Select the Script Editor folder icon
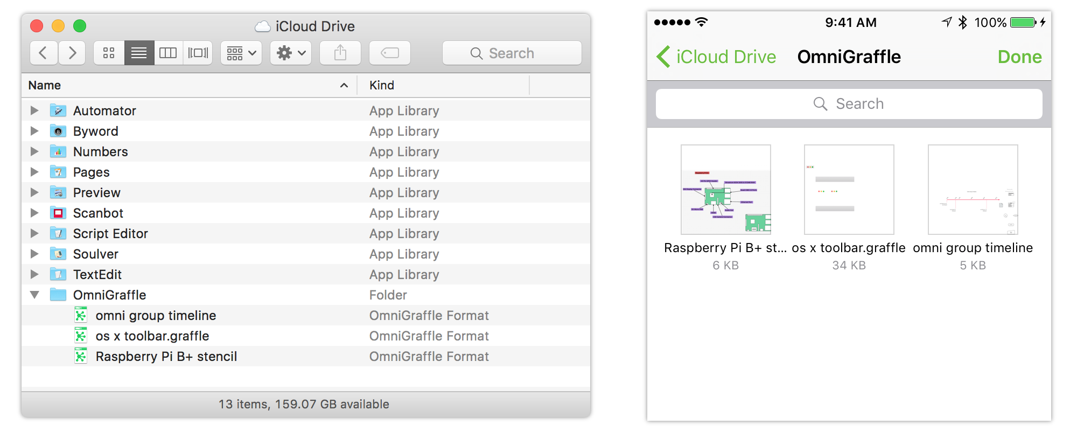Viewport: 1077px width, 431px height. point(58,233)
